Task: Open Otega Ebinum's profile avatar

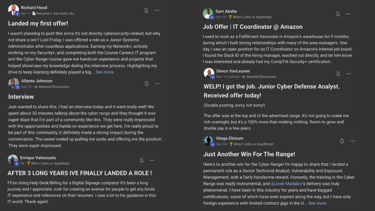Action: click(x=209, y=140)
